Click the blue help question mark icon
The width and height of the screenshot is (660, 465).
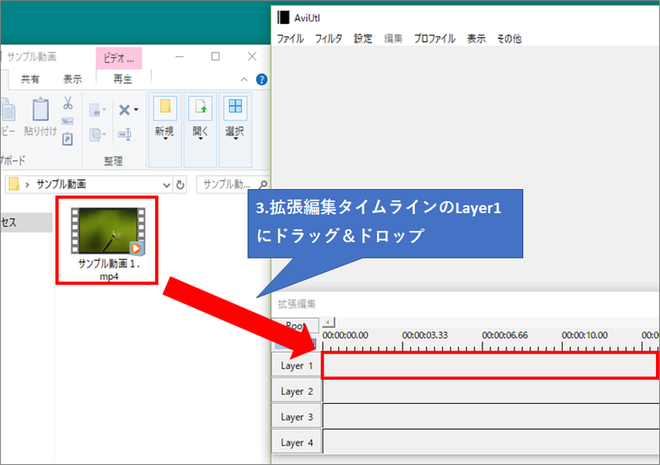click(262, 79)
